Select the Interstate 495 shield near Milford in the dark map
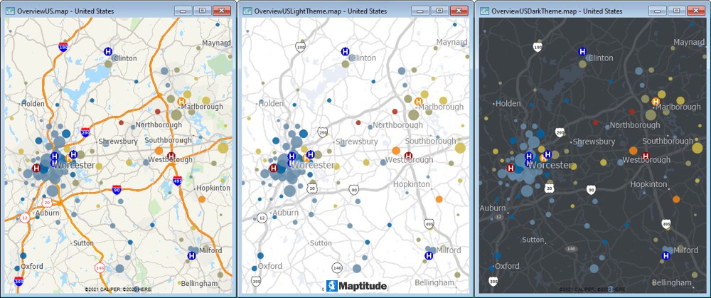Image resolution: width=711 pixels, height=298 pixels. point(666,223)
